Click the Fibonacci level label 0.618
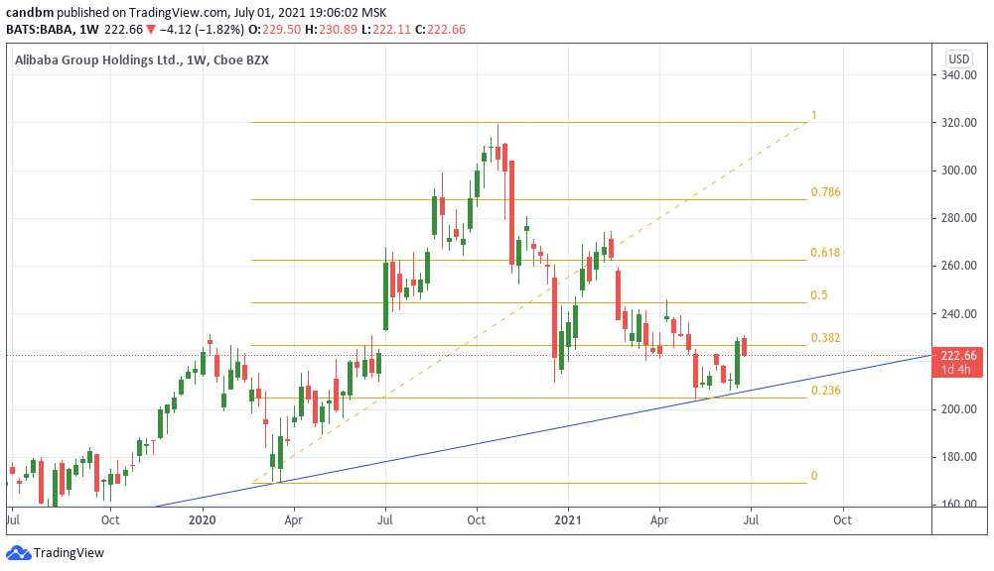The image size is (994, 571). (x=825, y=253)
